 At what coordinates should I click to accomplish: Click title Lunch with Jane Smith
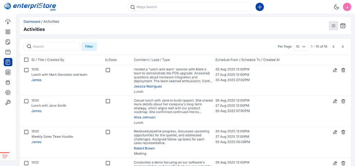49,106
